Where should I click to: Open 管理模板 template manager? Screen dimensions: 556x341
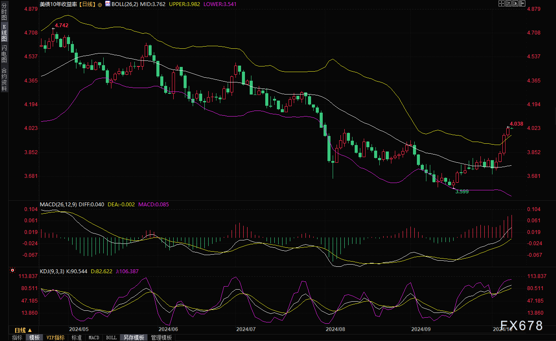click(161, 338)
